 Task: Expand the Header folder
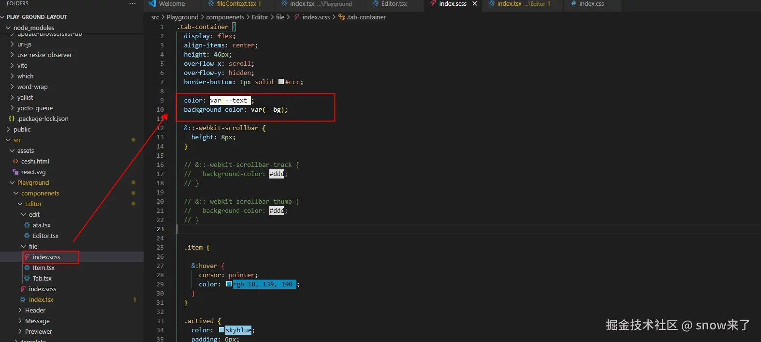click(35, 310)
